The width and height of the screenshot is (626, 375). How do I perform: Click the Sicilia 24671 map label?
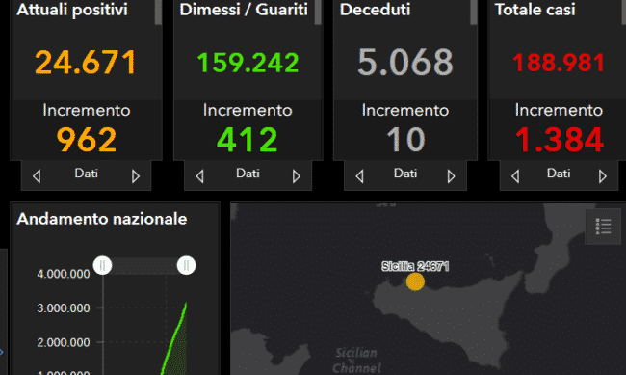click(415, 266)
